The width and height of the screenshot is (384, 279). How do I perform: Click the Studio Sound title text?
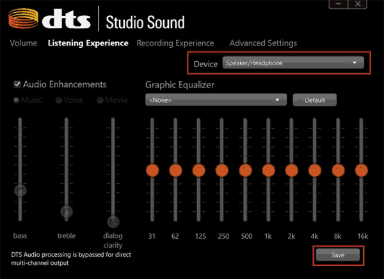coord(145,22)
